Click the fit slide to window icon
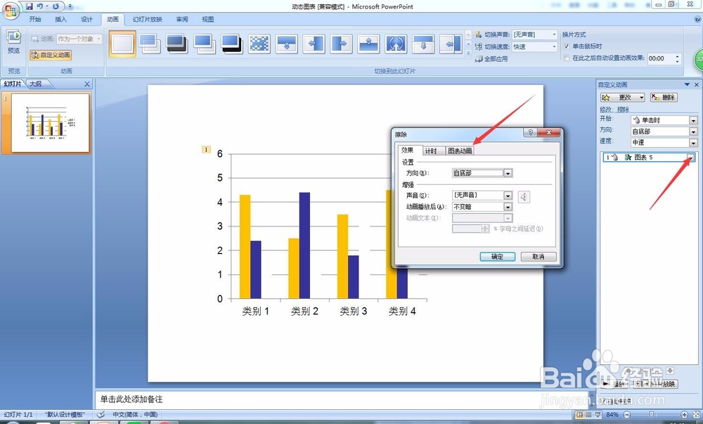 coord(696,415)
